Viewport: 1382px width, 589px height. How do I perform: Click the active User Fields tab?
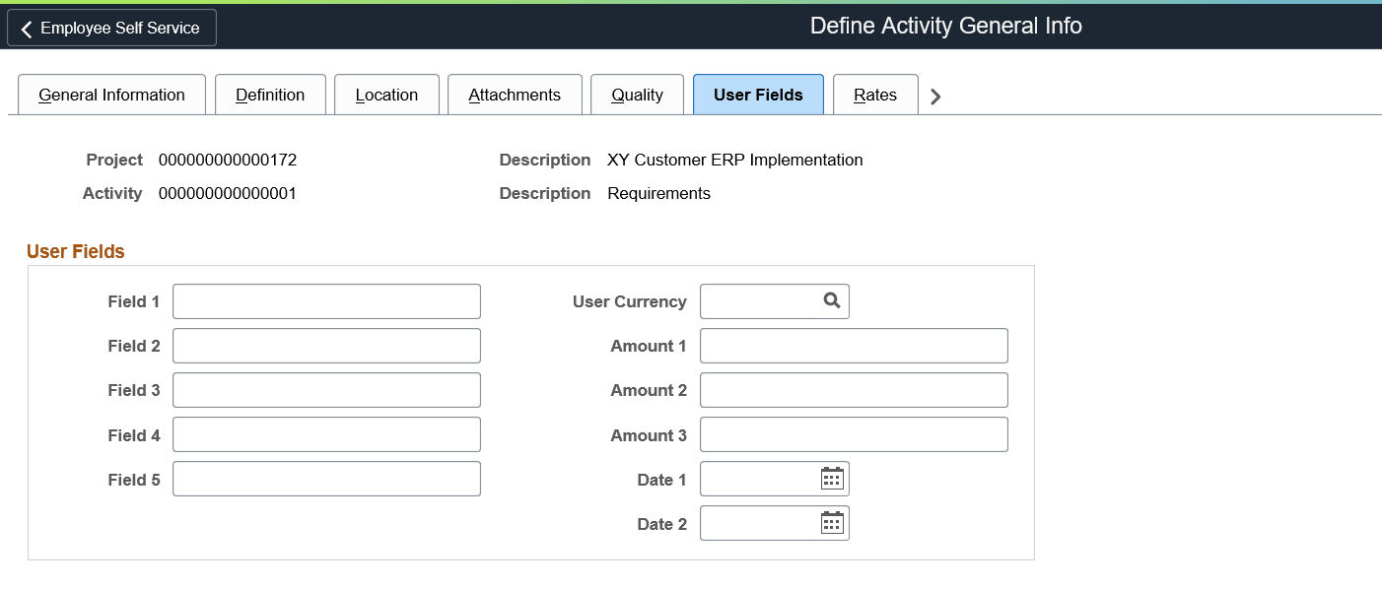[x=758, y=95]
